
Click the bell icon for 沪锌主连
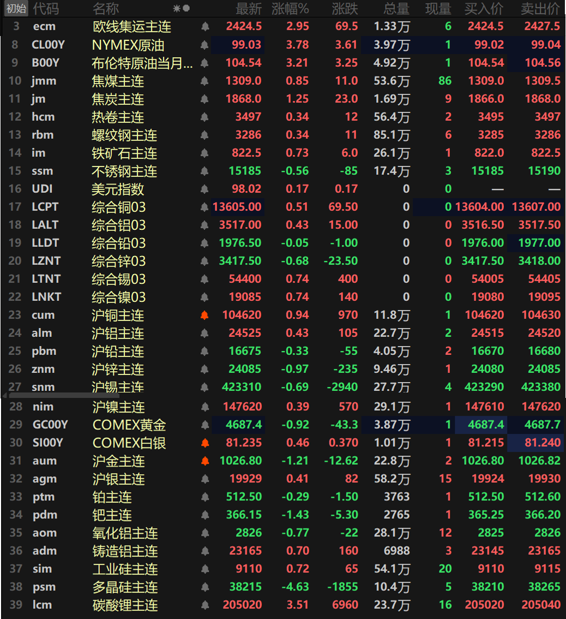click(x=204, y=369)
